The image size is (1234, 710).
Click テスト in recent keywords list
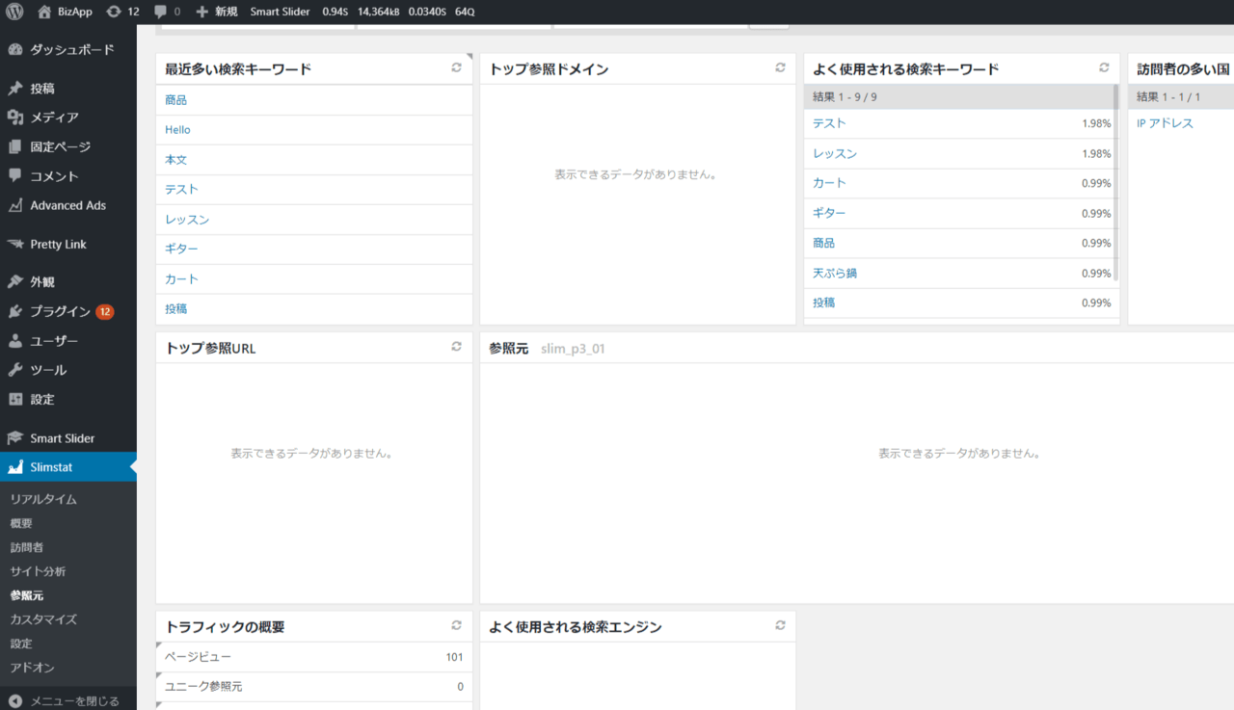[182, 190]
